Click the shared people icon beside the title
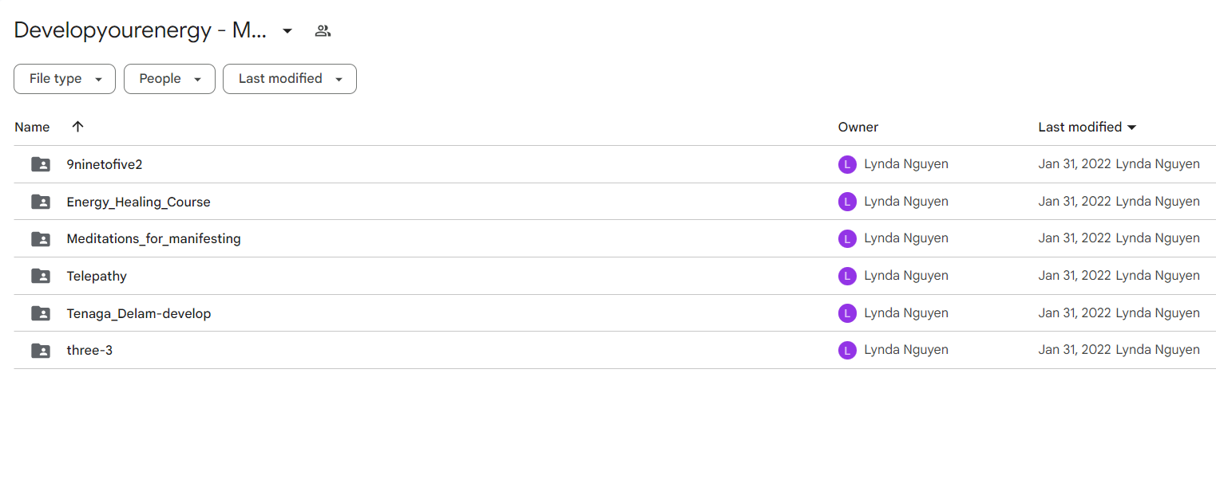1216x499 pixels. point(323,31)
